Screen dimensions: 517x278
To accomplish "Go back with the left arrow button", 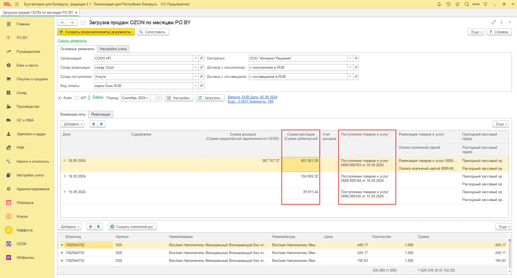I will pyautogui.click(x=62, y=22).
